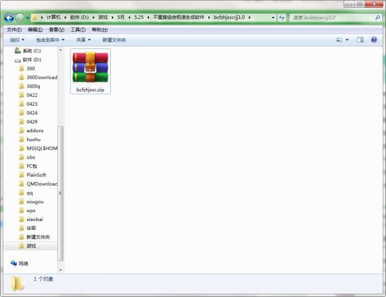Screen dimensions: 386x297
Task: Open the 查看(V) menu
Action: [x=57, y=30]
